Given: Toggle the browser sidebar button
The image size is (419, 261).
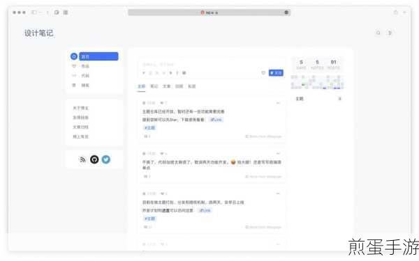Looking at the screenshot, I should pos(34,13).
